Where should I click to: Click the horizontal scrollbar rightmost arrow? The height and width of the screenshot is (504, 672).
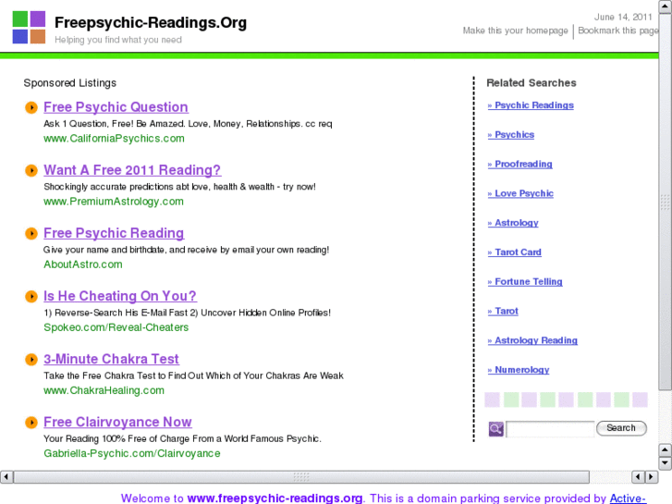652,476
